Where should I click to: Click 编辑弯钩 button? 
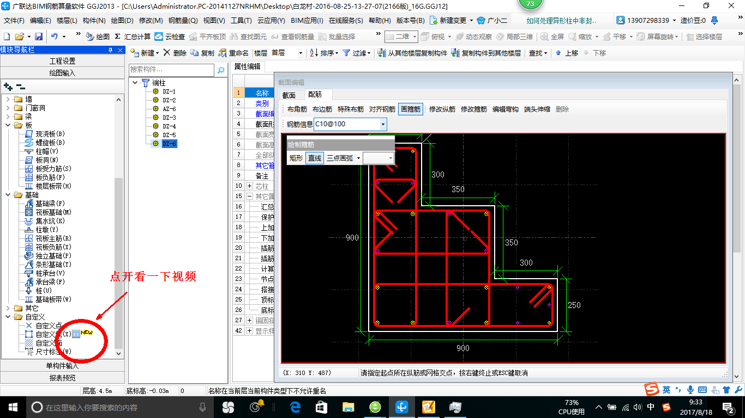pos(505,109)
